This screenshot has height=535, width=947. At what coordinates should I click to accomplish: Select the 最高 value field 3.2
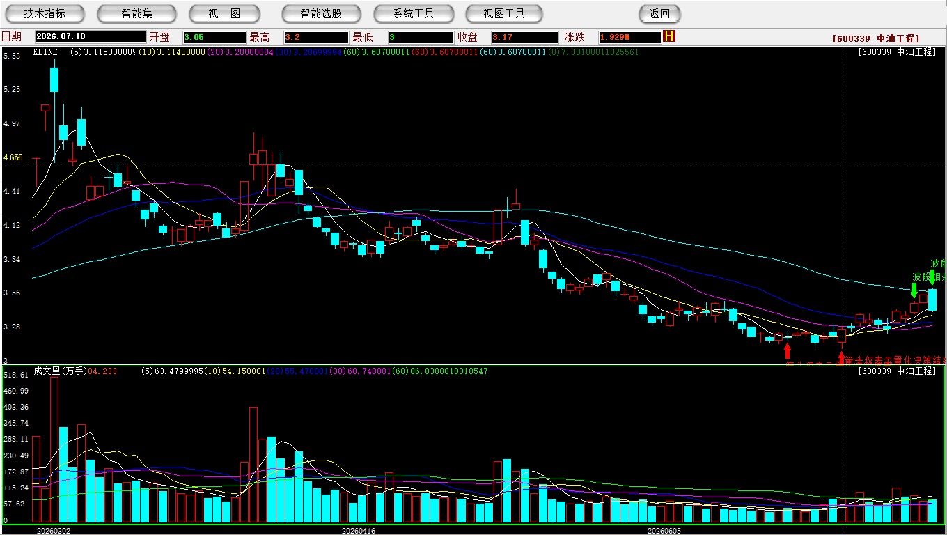click(x=316, y=37)
